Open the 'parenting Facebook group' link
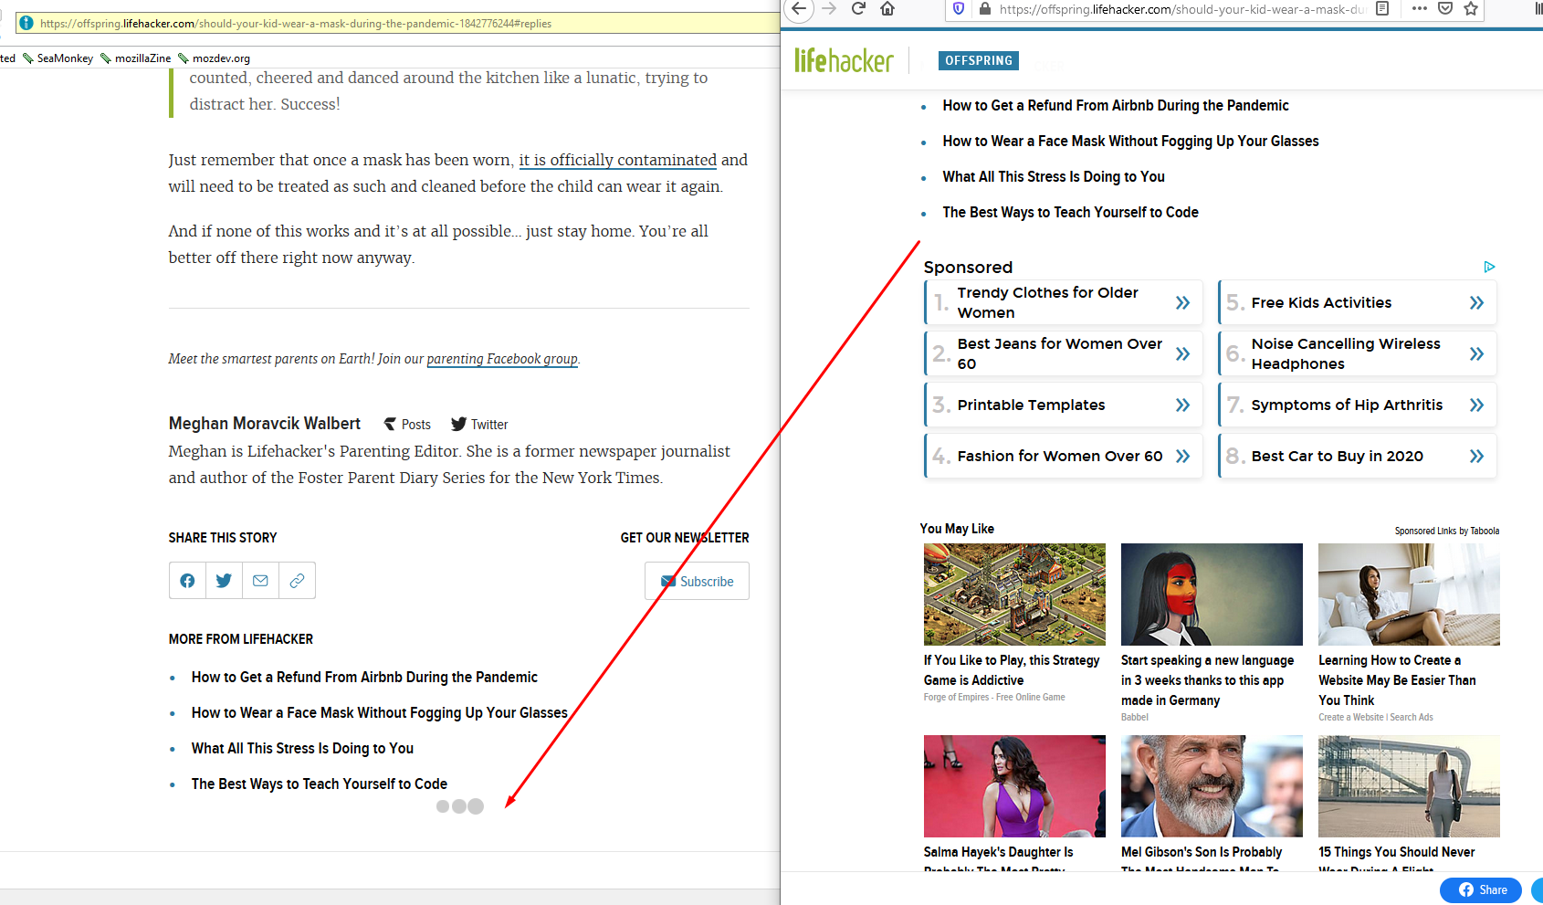 click(502, 359)
